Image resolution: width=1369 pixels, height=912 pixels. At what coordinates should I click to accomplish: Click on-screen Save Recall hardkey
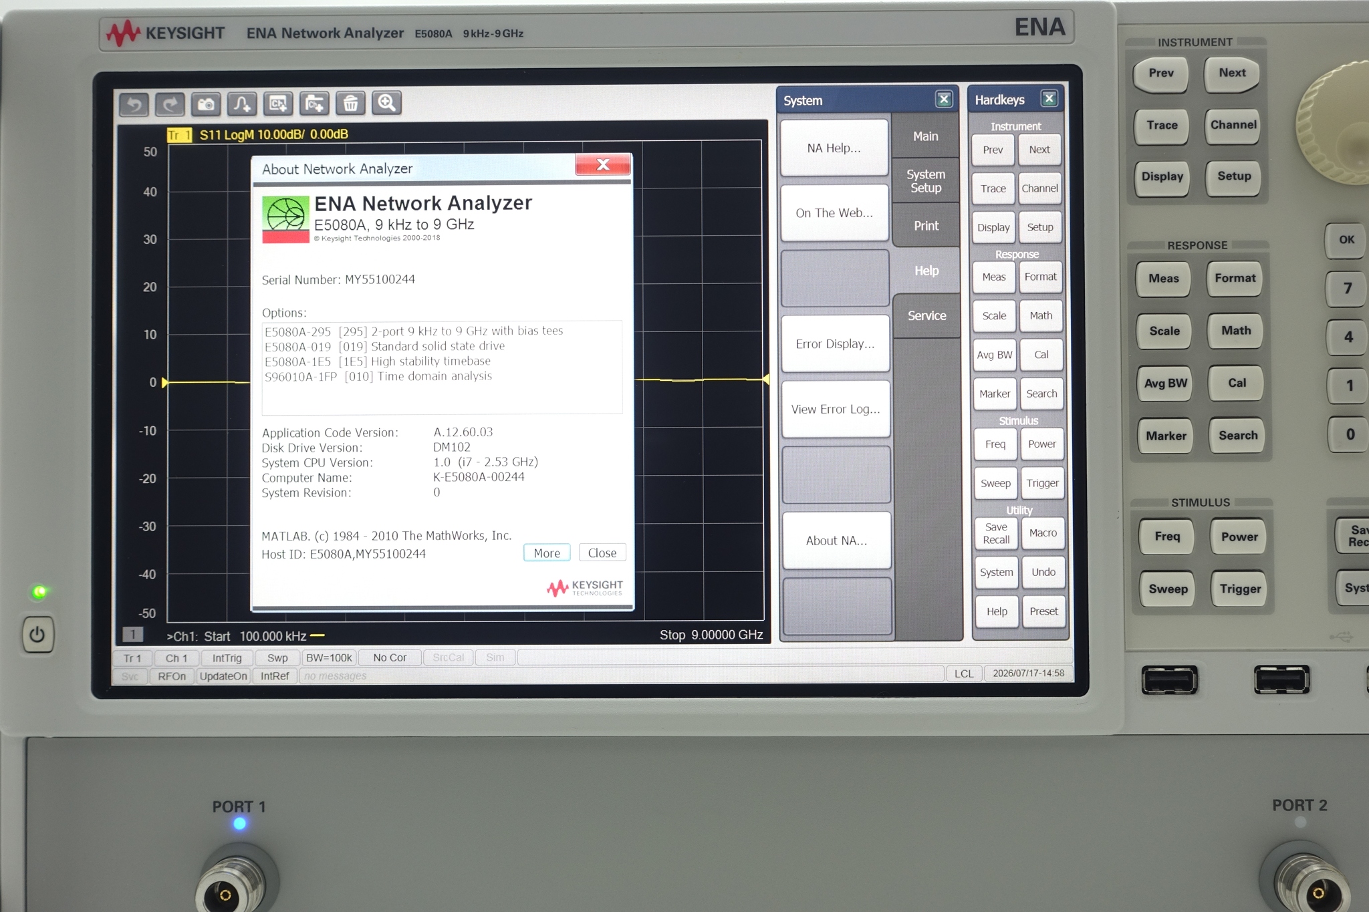996,533
